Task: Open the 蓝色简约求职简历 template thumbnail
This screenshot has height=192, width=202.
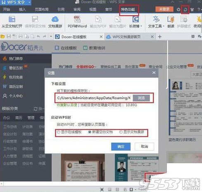Action: [x=185, y=108]
